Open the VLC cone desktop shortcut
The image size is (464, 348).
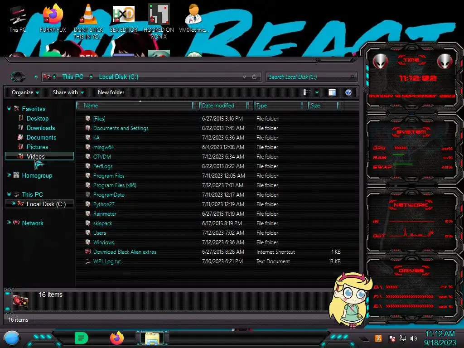click(88, 21)
